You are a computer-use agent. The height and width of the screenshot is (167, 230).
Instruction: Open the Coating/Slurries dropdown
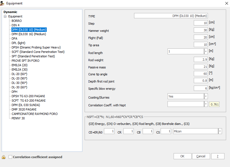click(x=206, y=96)
